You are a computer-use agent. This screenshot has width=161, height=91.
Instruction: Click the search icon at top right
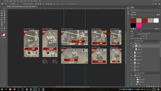tap(153, 4)
